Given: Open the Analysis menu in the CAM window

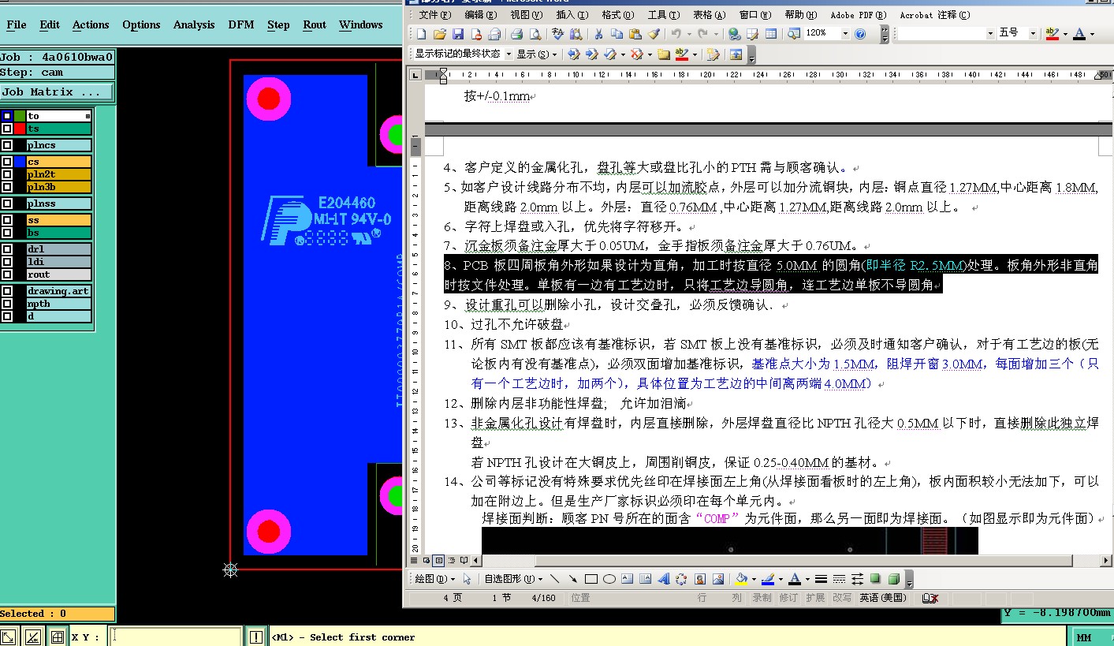Looking at the screenshot, I should point(194,24).
